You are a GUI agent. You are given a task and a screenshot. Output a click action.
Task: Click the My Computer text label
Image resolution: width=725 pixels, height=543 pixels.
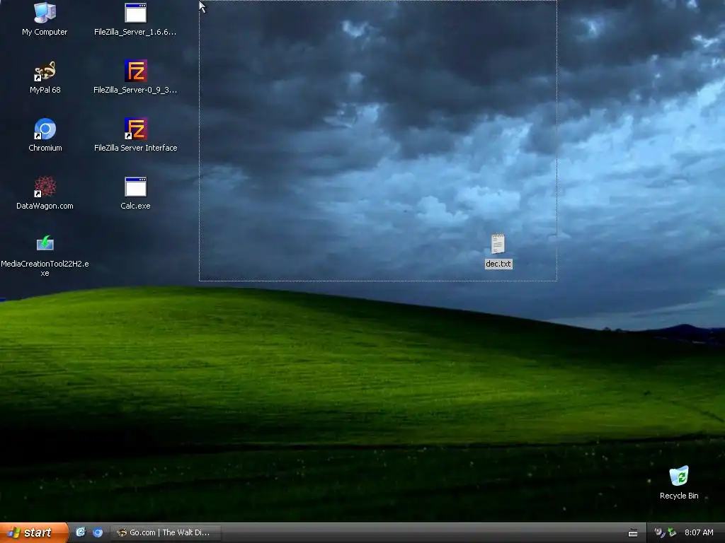(45, 32)
